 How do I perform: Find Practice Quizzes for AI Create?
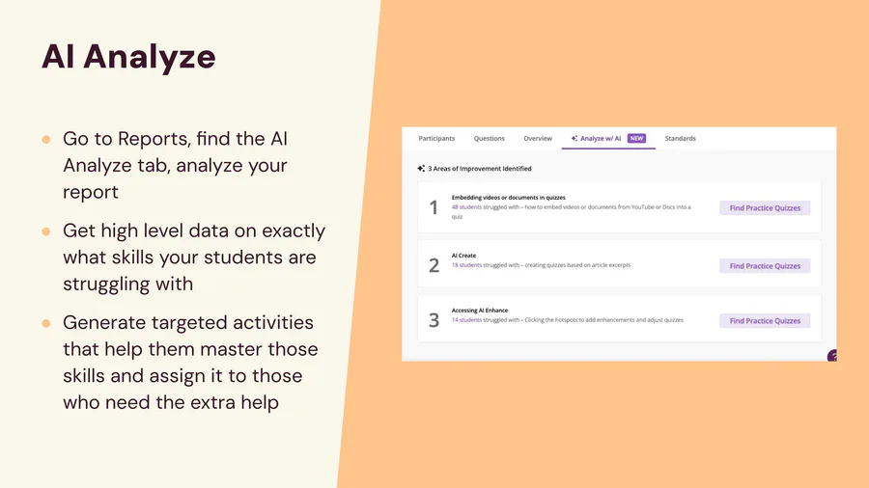(765, 266)
